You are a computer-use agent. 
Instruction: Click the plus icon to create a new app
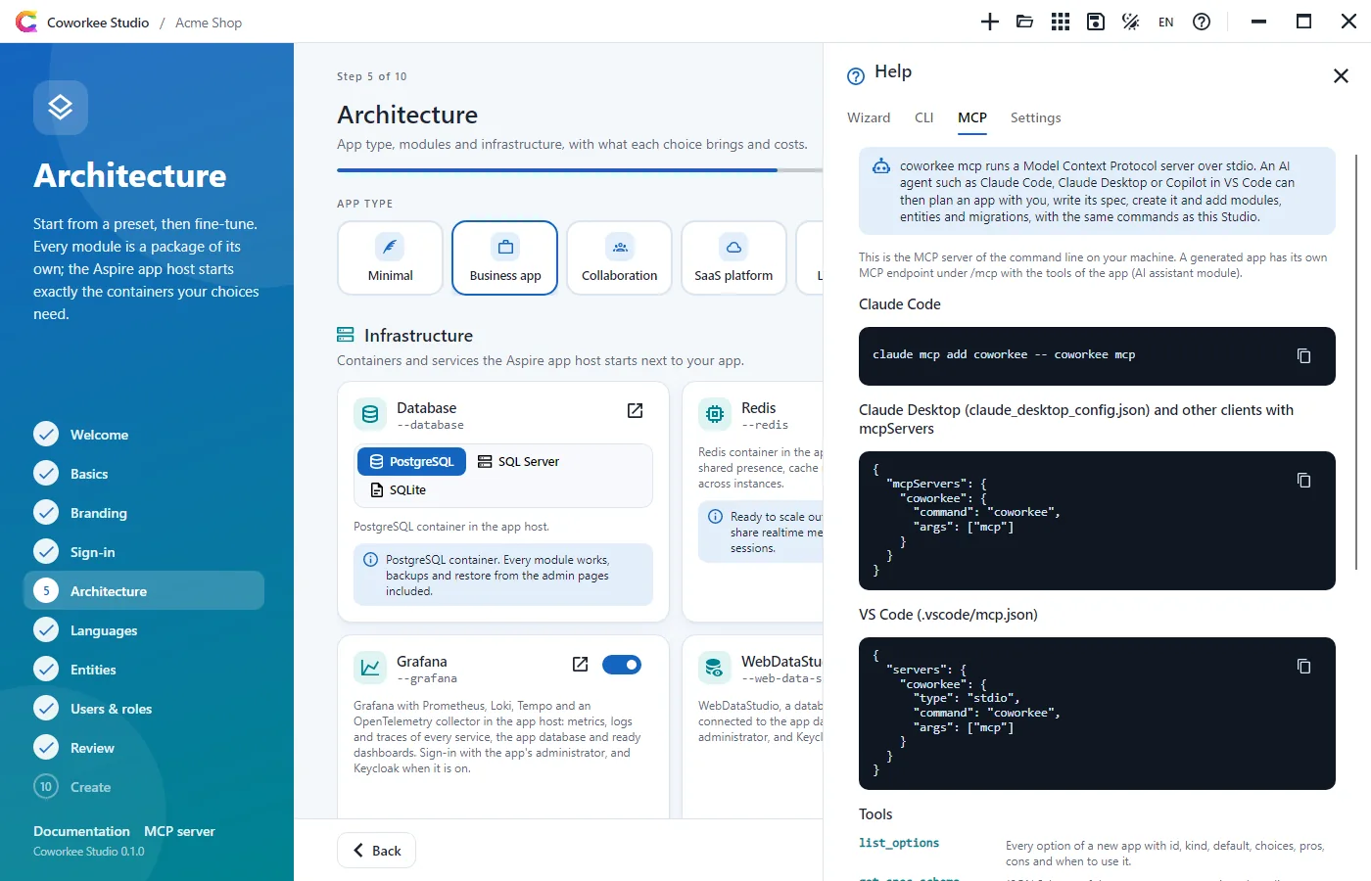click(x=990, y=22)
